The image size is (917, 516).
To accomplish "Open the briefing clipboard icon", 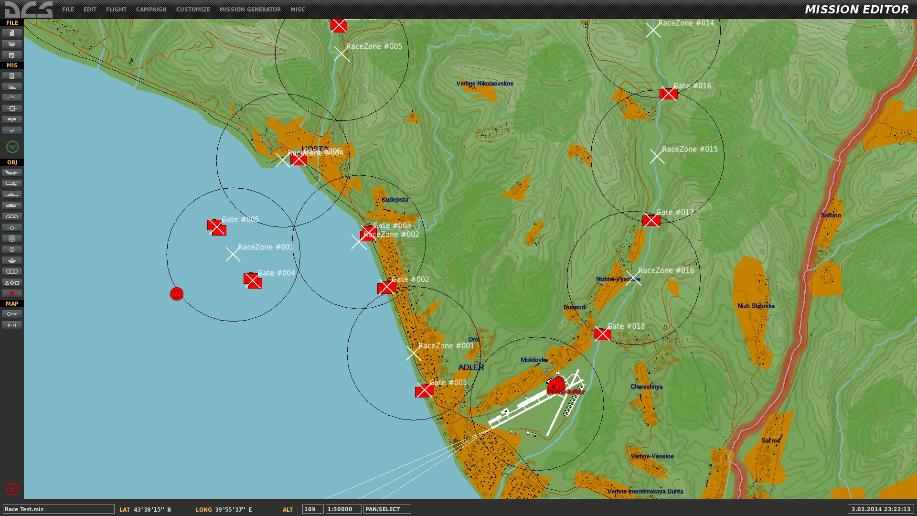I will coord(12,75).
